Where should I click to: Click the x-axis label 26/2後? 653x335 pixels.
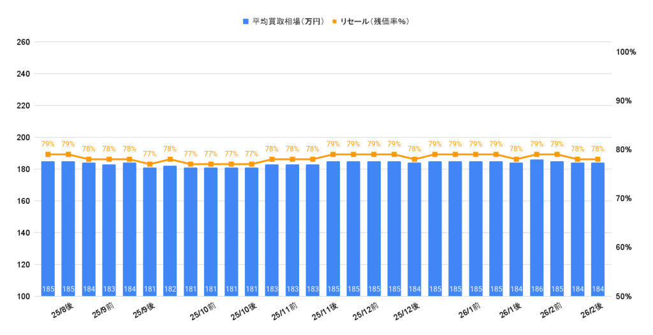tap(592, 311)
